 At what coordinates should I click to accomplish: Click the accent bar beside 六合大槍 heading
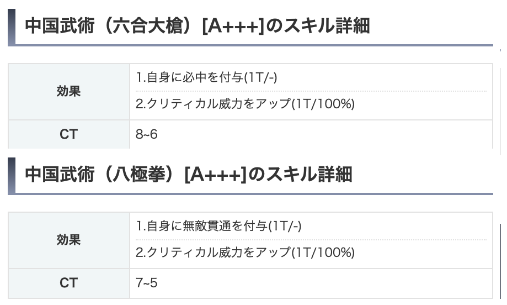pos(11,27)
